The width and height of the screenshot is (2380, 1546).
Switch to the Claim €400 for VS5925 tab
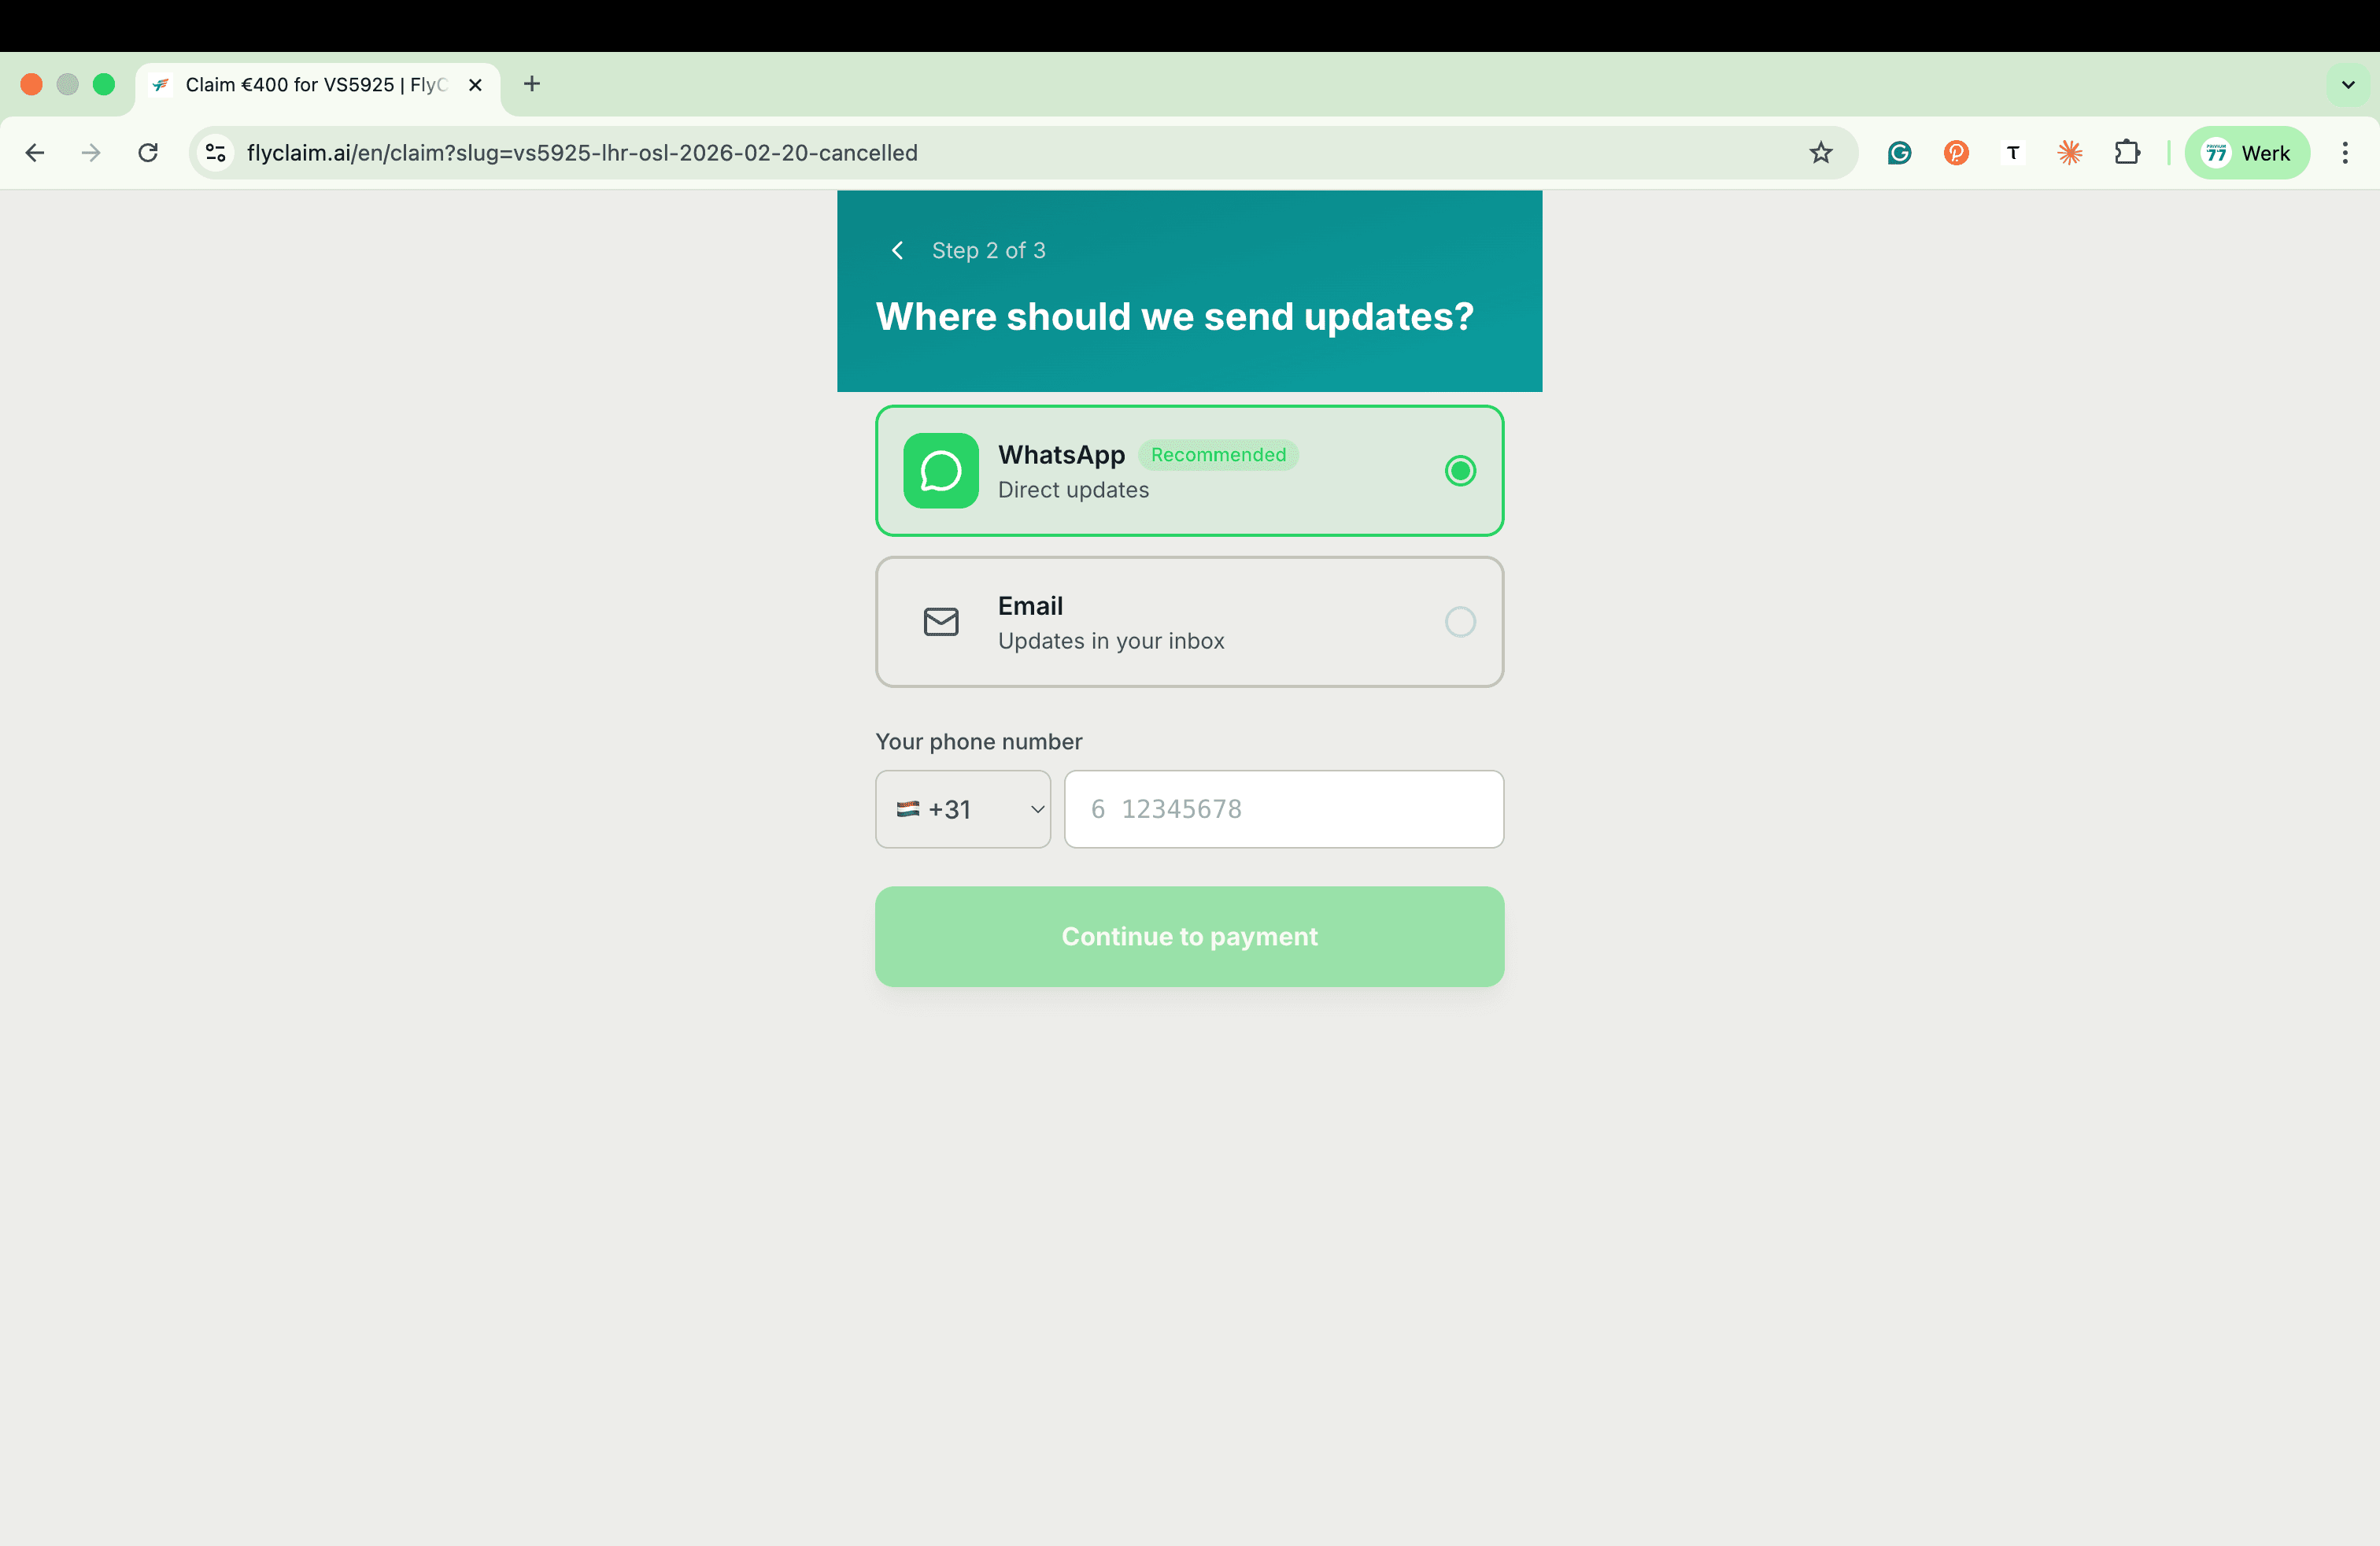(x=300, y=85)
